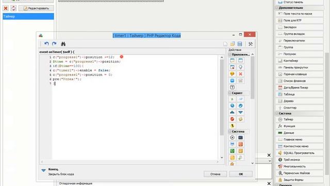
Task: Click the OK button in the PHP editor
Action: click(241, 174)
